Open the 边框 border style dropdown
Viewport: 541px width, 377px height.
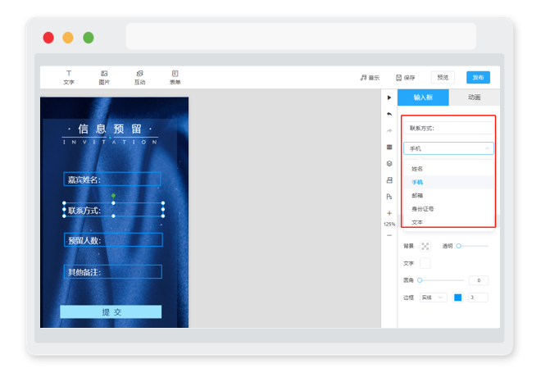click(433, 298)
